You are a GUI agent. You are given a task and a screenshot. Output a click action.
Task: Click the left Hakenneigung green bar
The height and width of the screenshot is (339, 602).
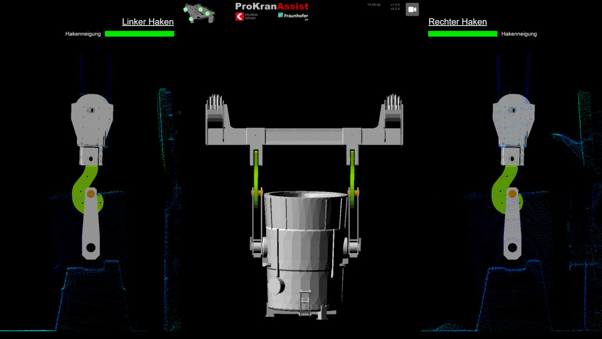click(139, 34)
